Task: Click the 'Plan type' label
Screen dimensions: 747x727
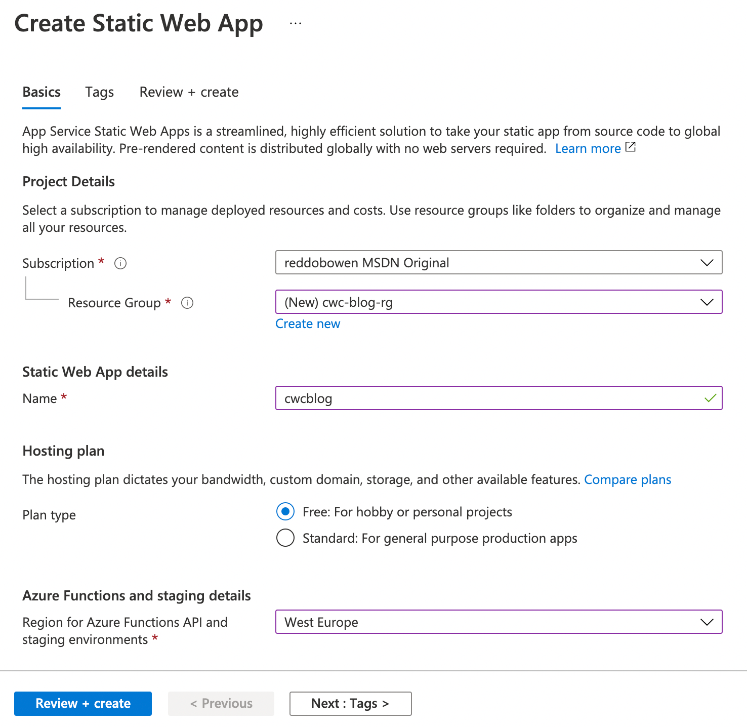Action: pyautogui.click(x=49, y=515)
